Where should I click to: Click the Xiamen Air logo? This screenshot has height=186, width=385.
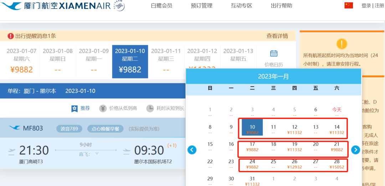(55, 6)
